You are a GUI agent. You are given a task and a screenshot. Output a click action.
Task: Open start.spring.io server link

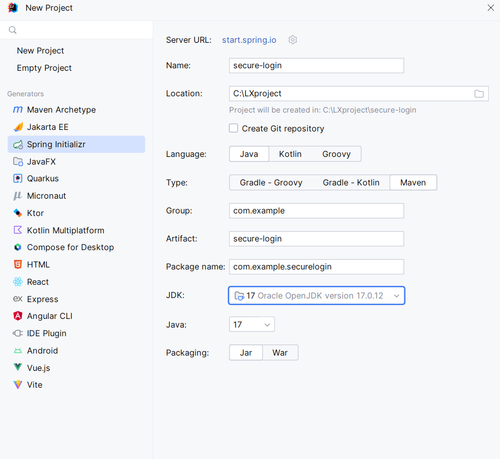click(249, 40)
